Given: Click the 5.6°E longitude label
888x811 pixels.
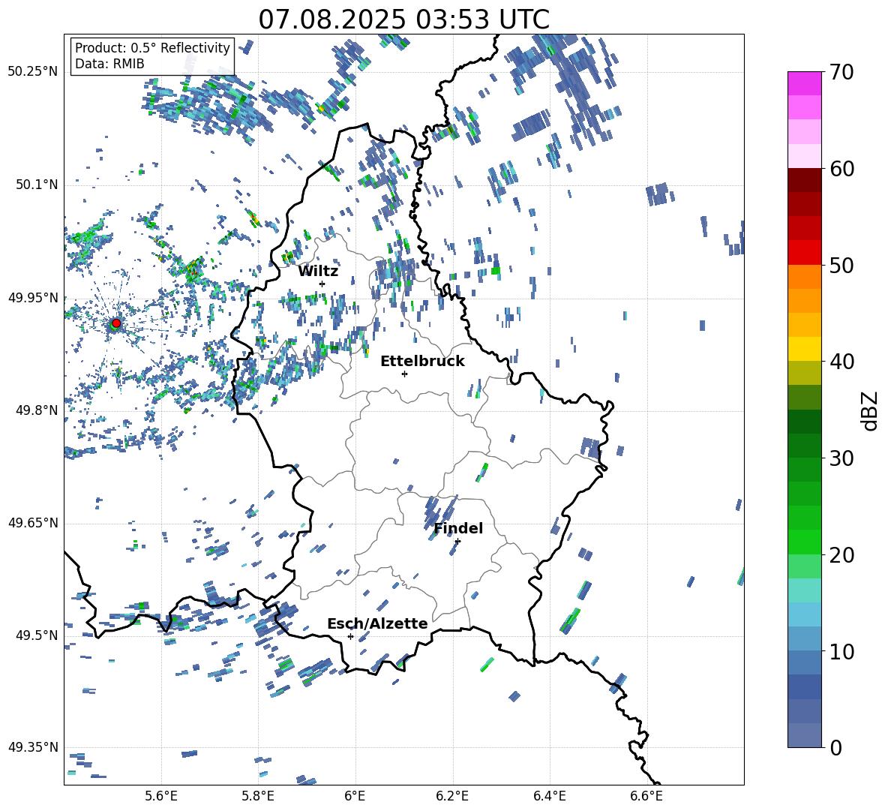Looking at the screenshot, I should click(x=161, y=797).
